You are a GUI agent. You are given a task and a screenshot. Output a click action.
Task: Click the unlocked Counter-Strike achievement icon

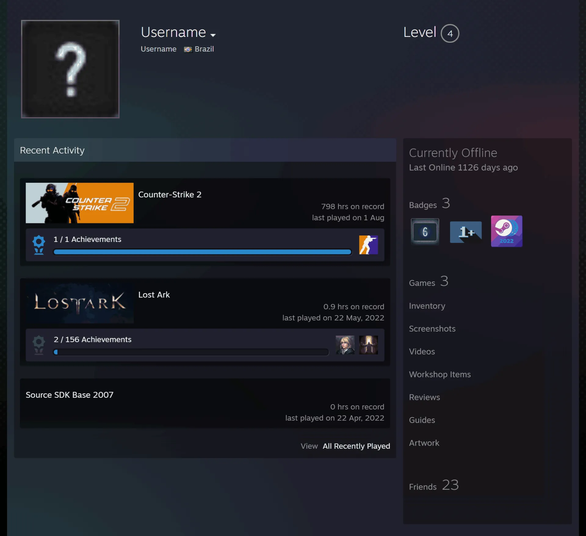tap(368, 245)
